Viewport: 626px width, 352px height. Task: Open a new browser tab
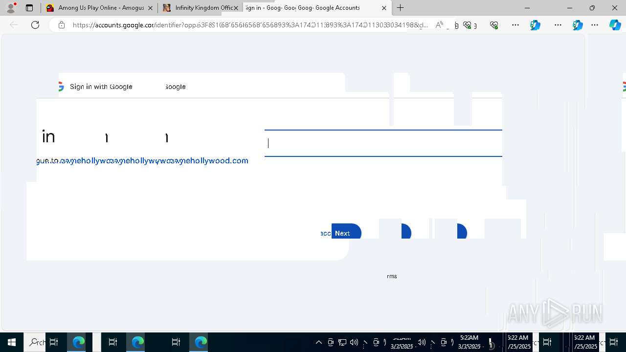[x=400, y=8]
